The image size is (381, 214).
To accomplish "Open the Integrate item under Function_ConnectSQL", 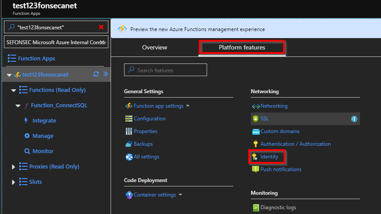I will 44,121.
